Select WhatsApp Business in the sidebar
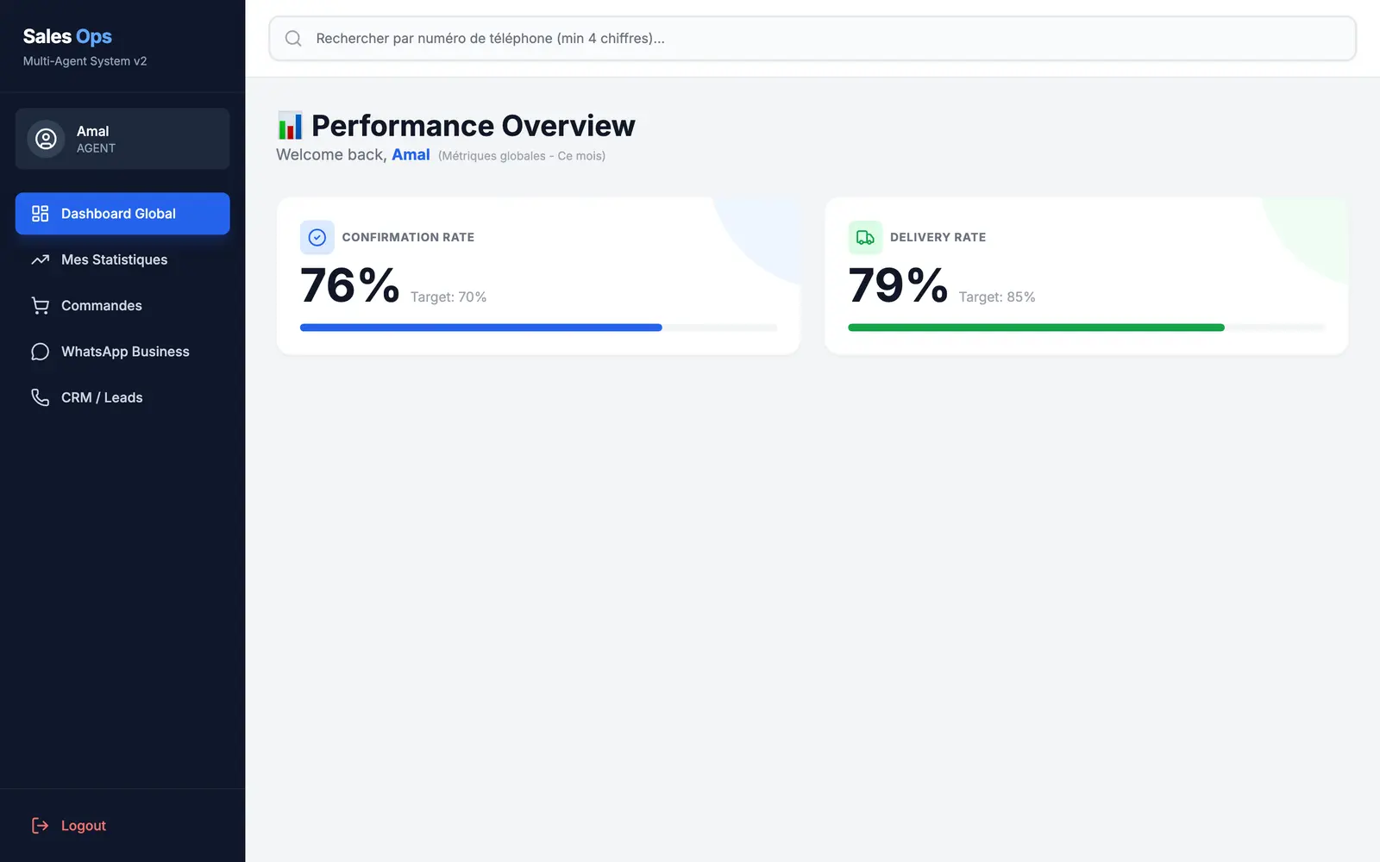This screenshot has width=1380, height=862. point(122,352)
